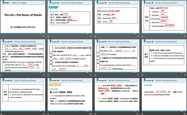The height and width of the screenshot is (115, 187).
Task: Click the transition star icon under slide 9
Action: click(x=1, y=114)
